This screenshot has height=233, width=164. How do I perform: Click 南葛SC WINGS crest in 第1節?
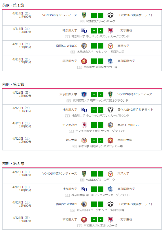[x=84, y=46]
